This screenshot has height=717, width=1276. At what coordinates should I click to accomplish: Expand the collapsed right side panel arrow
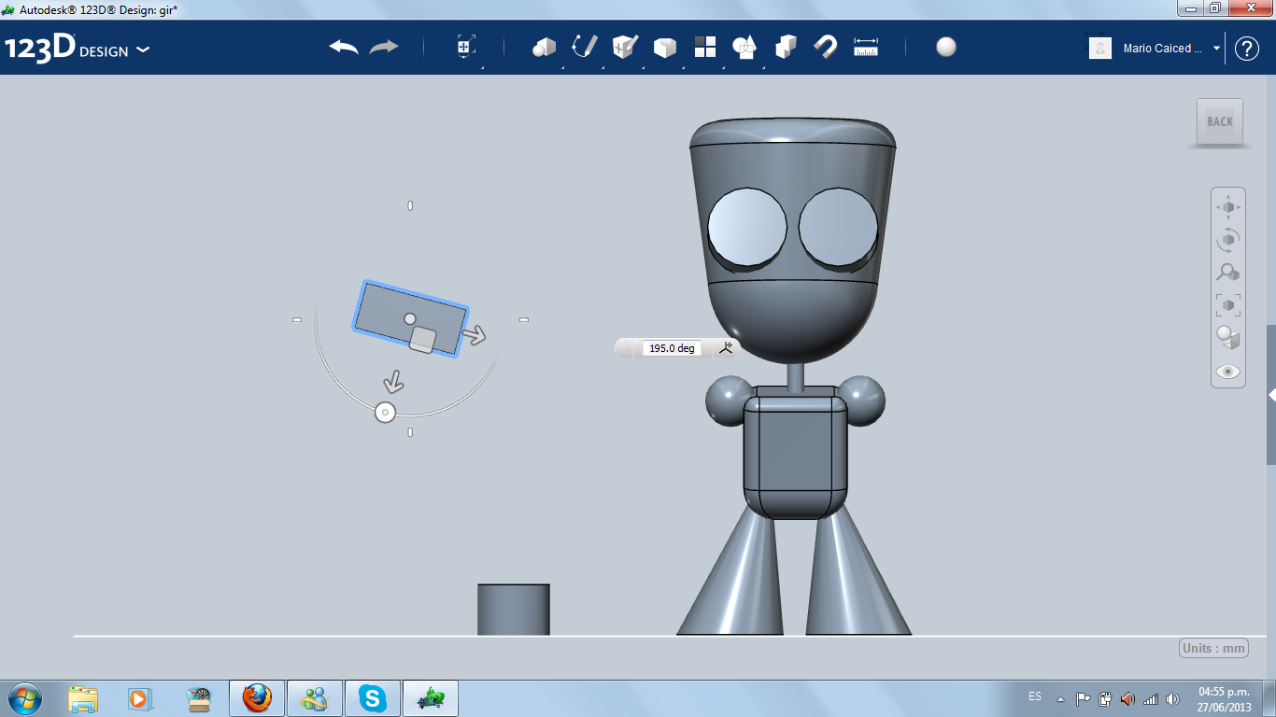coord(1271,396)
